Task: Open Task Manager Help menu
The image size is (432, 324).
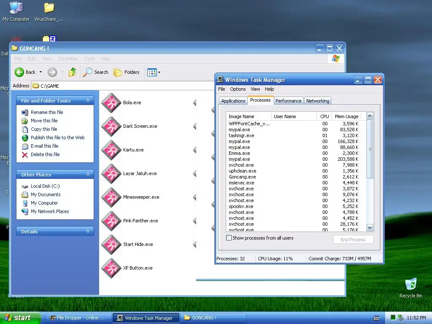Action: click(x=270, y=89)
